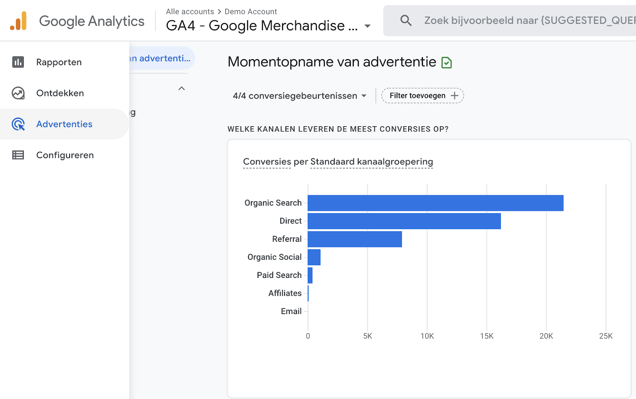The image size is (636, 399).
Task: Open the GA4 property selector dropdown
Action: (x=367, y=26)
